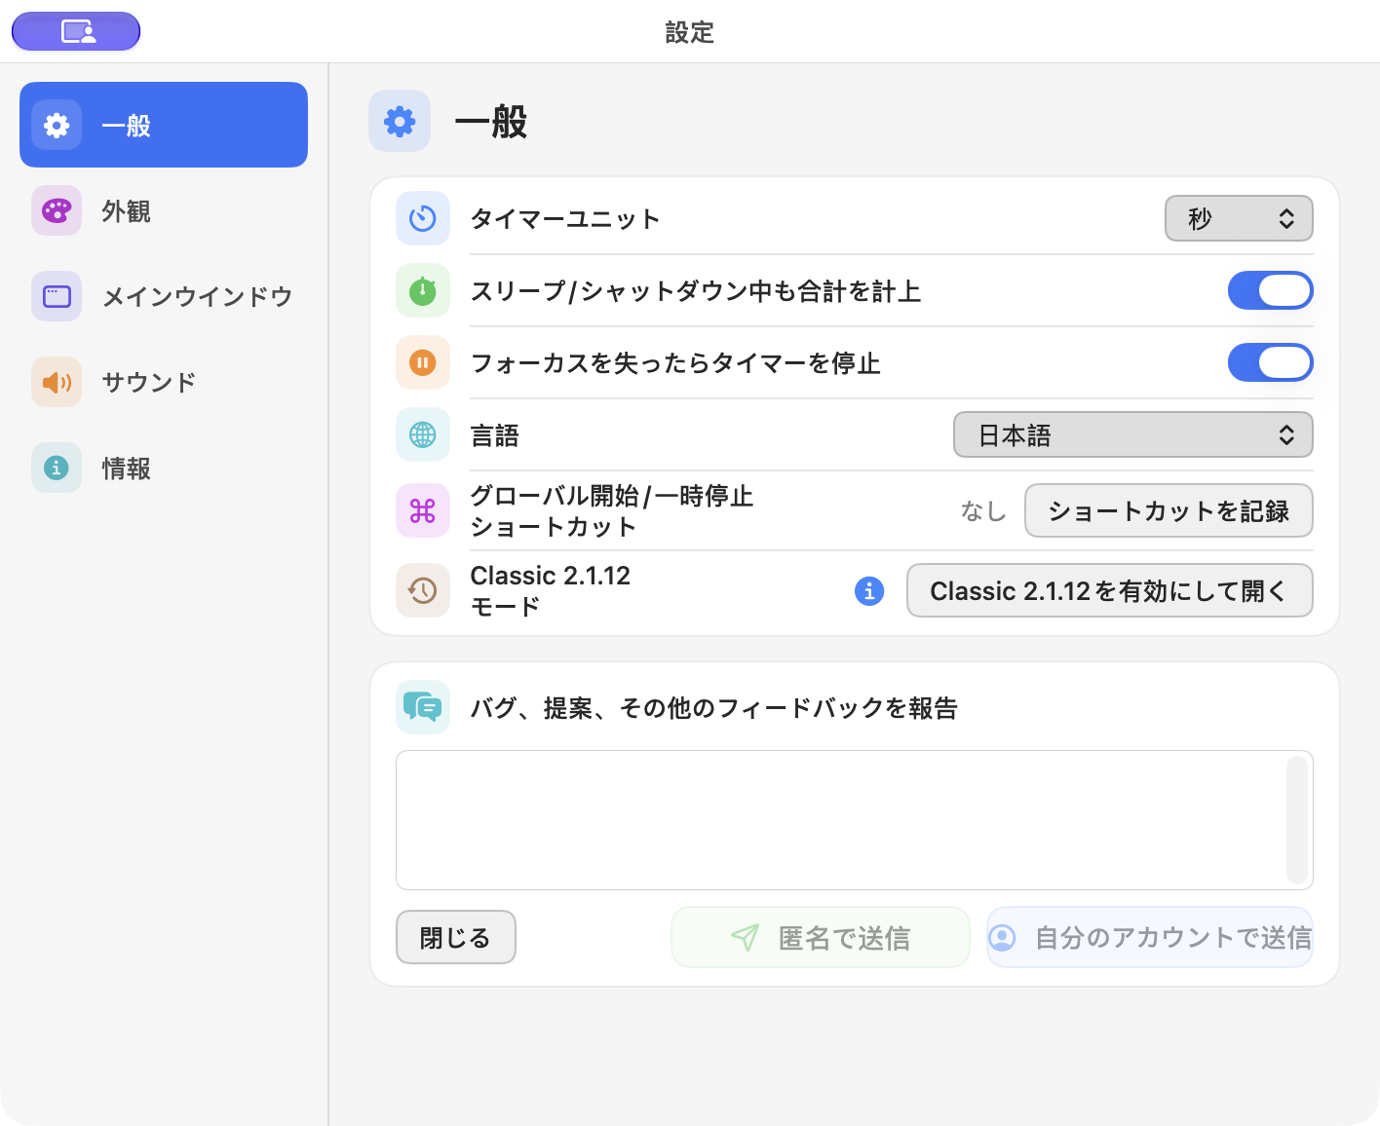1380x1126 pixels.
Task: Switch to メインウインドウ settings tab
Action: (x=164, y=296)
